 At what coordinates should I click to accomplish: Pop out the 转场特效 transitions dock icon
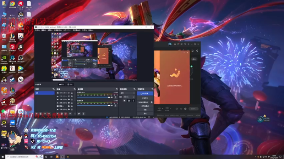coord(135,89)
